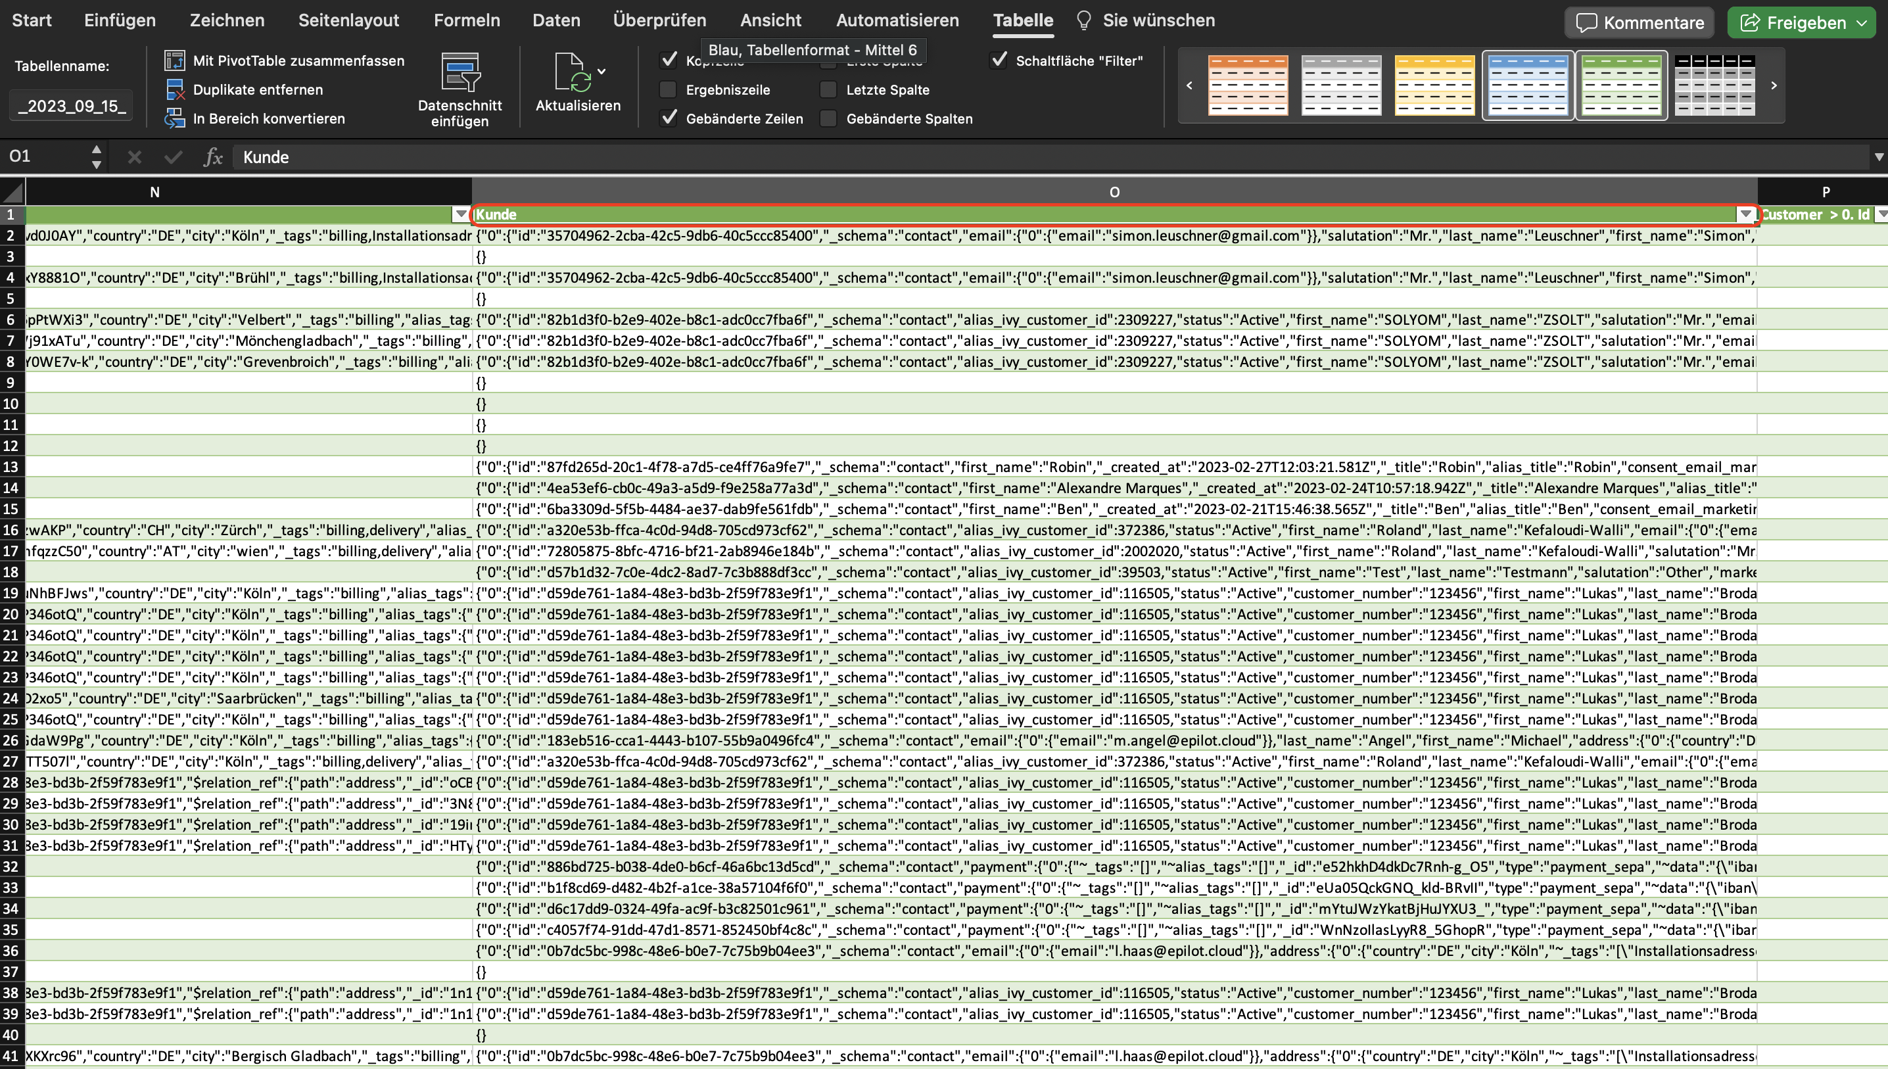Click empty braces cell in row 3
Image resolution: width=1888 pixels, height=1069 pixels.
[1114, 256]
